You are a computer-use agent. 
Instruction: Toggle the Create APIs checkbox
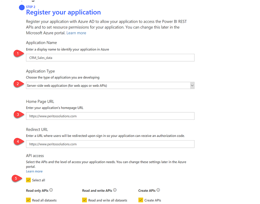(141, 200)
